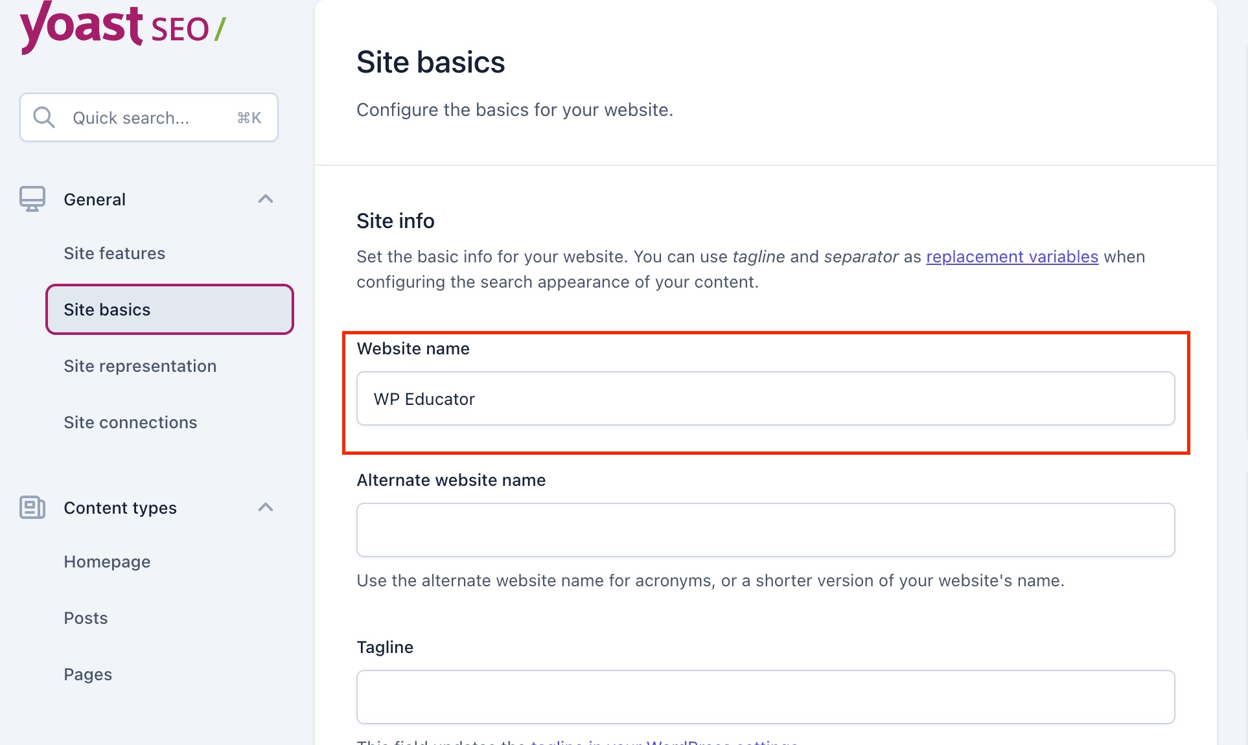This screenshot has width=1248, height=745.
Task: Open Site features settings
Action: click(114, 253)
